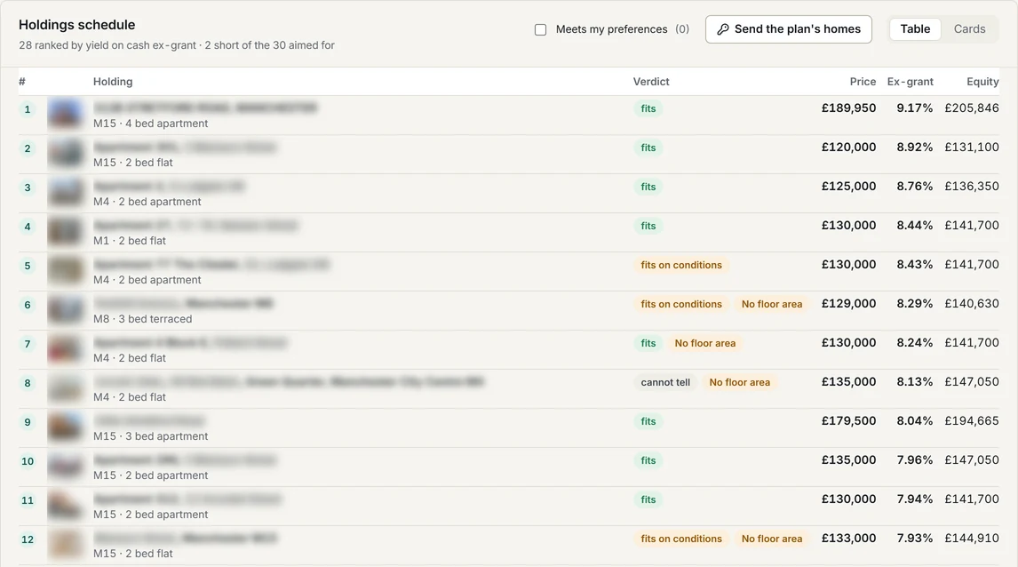
Task: Click the Ex-grant column header
Action: [x=910, y=82]
